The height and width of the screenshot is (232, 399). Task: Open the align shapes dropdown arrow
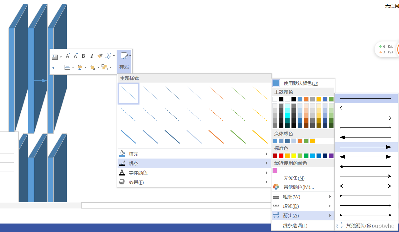86,67
